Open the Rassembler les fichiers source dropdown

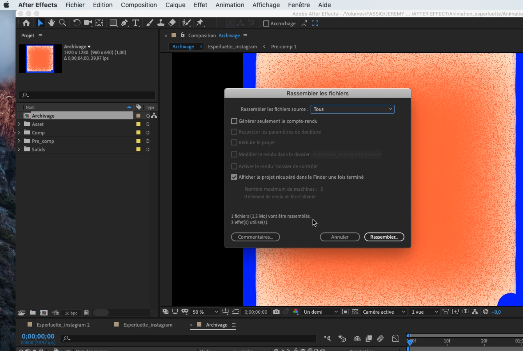(352, 109)
